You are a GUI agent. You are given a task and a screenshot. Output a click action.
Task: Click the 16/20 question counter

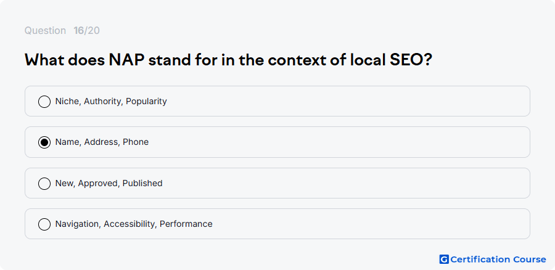[x=87, y=31]
